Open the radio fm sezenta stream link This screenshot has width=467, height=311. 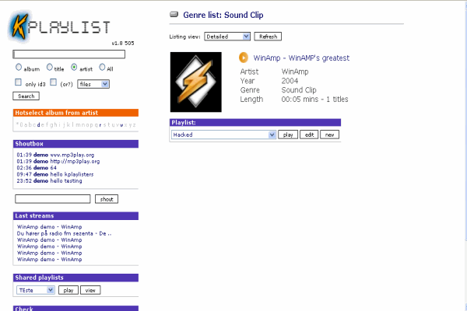(65, 232)
